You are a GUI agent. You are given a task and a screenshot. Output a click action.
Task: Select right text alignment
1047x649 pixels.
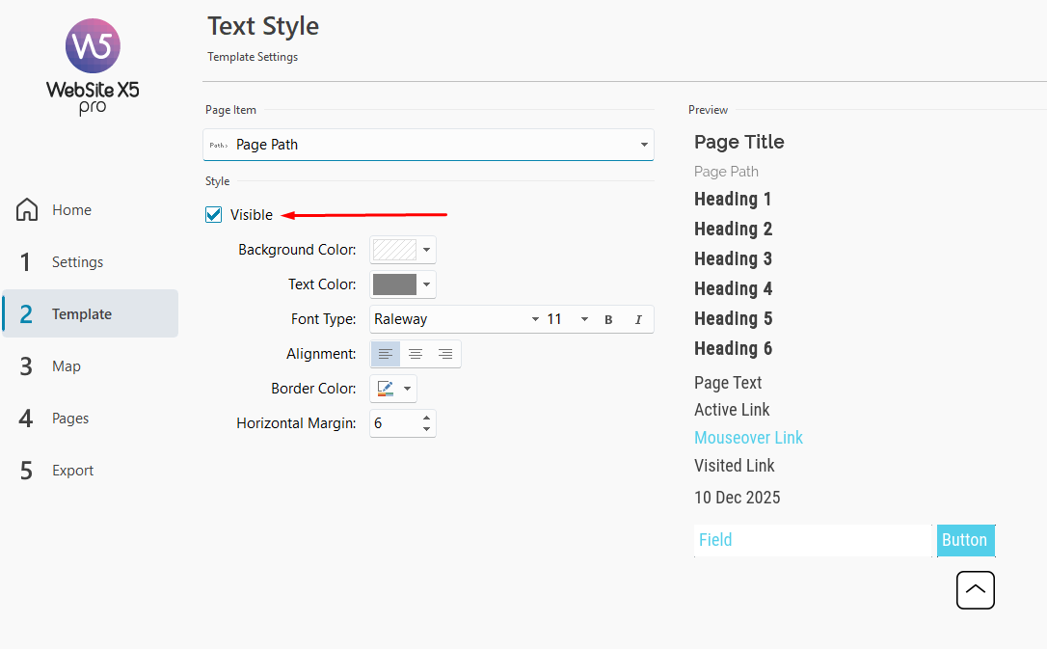click(x=445, y=354)
